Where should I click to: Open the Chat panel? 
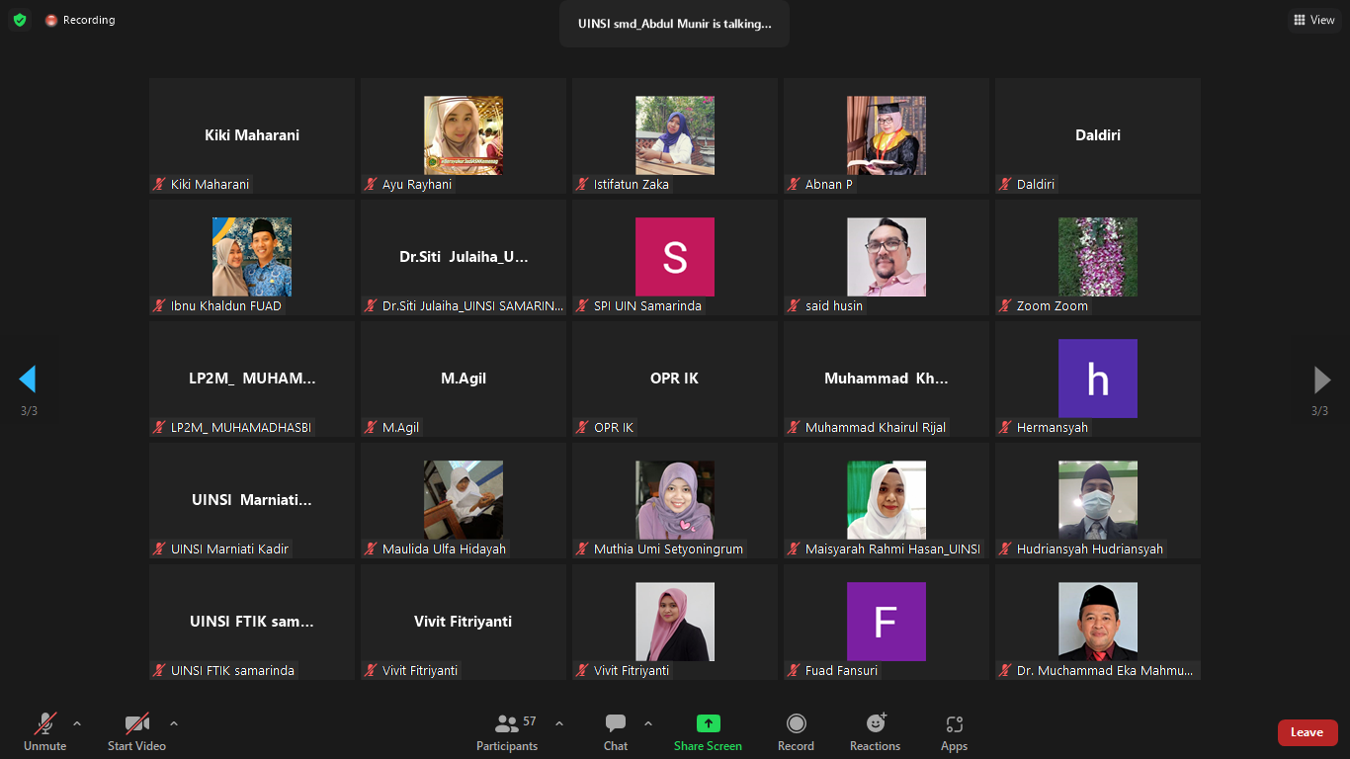(616, 731)
